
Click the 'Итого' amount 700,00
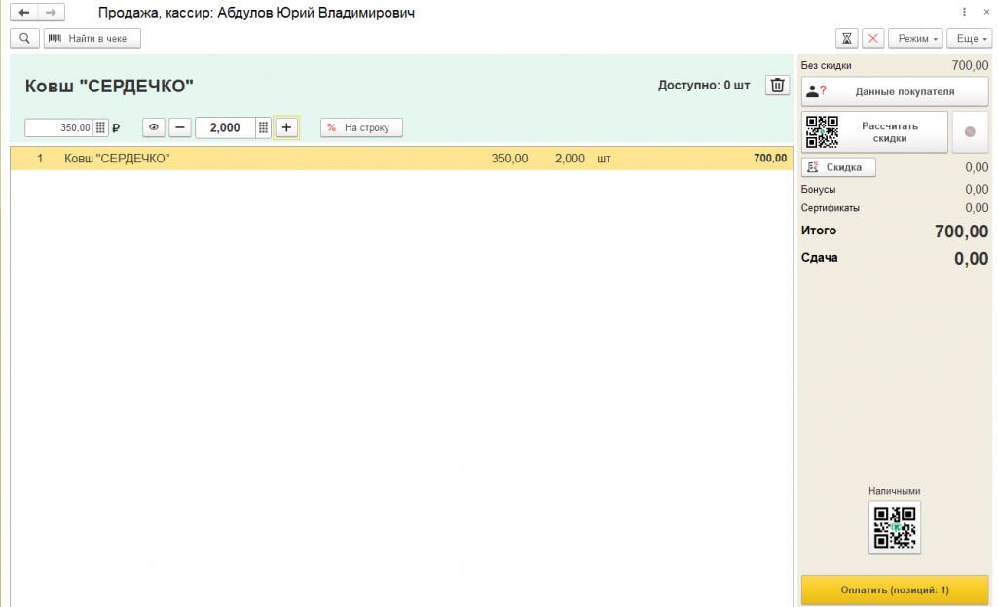[961, 232]
